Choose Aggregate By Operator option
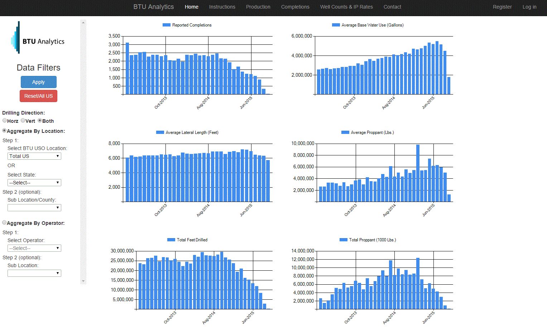The height and width of the screenshot is (328, 547). coord(4,223)
